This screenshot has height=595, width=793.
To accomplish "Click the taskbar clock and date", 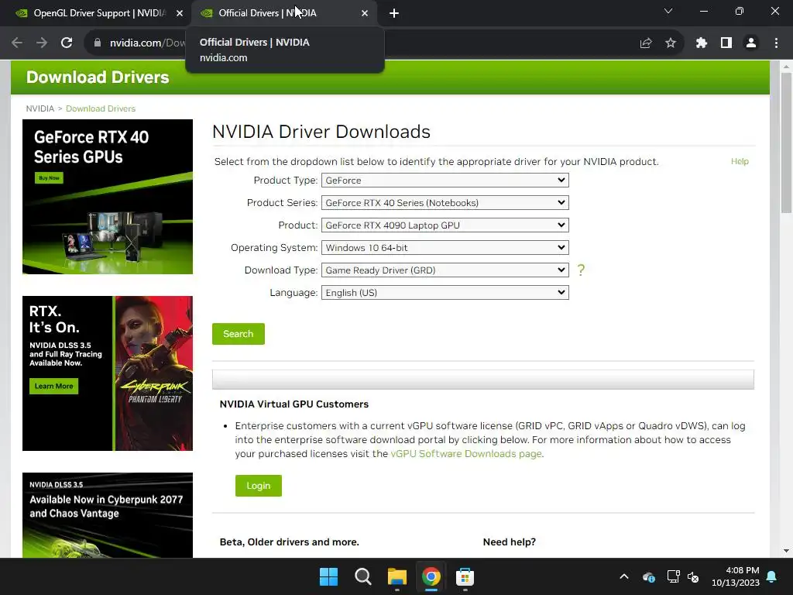I will tap(736, 576).
